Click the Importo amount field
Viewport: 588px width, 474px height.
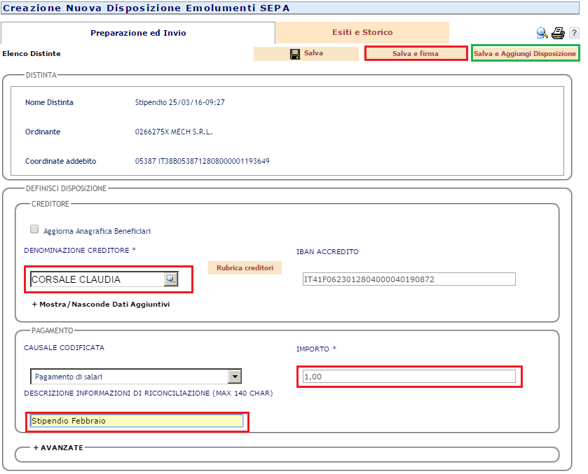409,377
